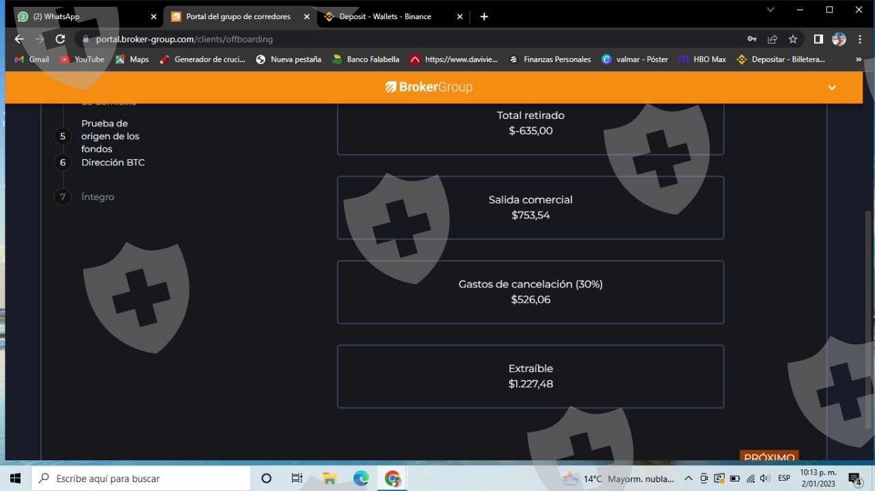The width and height of the screenshot is (875, 491).
Task: Click the taskbar search box
Action: pos(141,478)
